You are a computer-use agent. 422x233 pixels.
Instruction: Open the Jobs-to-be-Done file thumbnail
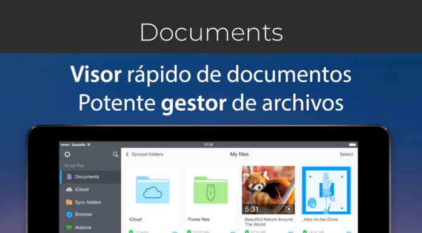pos(326,190)
